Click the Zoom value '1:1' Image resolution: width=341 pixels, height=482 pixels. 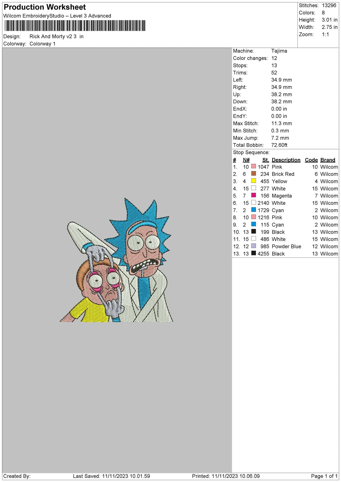325,34
